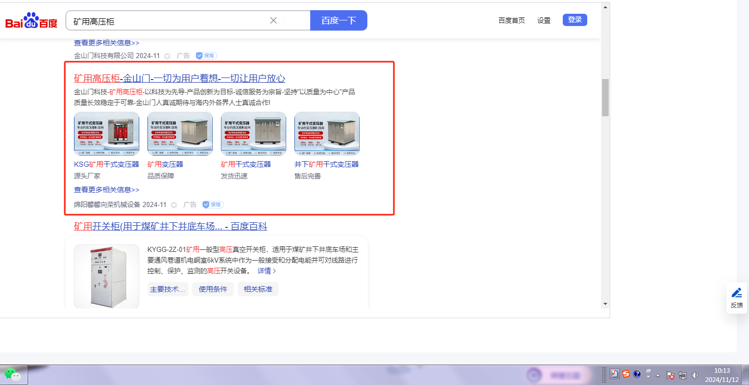Click the 井下矿用干式变压器 link
Image resolution: width=749 pixels, height=385 pixels.
click(327, 164)
